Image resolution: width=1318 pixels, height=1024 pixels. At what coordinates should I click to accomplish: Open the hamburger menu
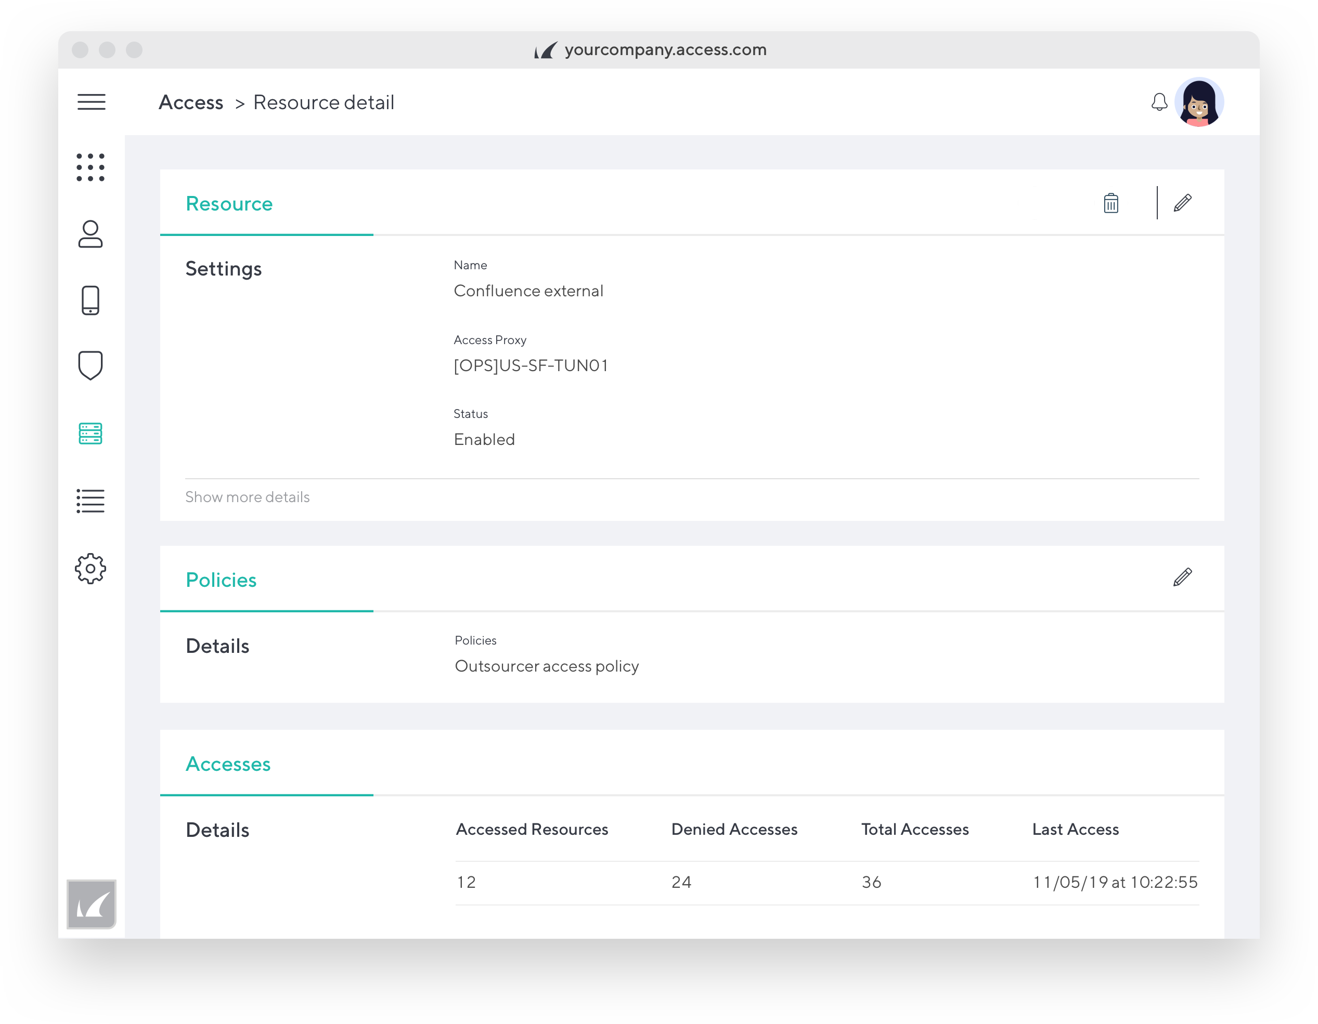pyautogui.click(x=91, y=102)
